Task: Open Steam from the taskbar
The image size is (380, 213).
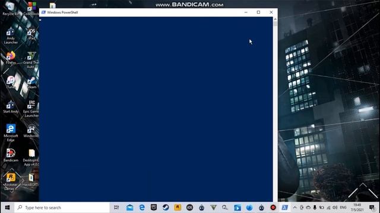Action: pos(166,208)
